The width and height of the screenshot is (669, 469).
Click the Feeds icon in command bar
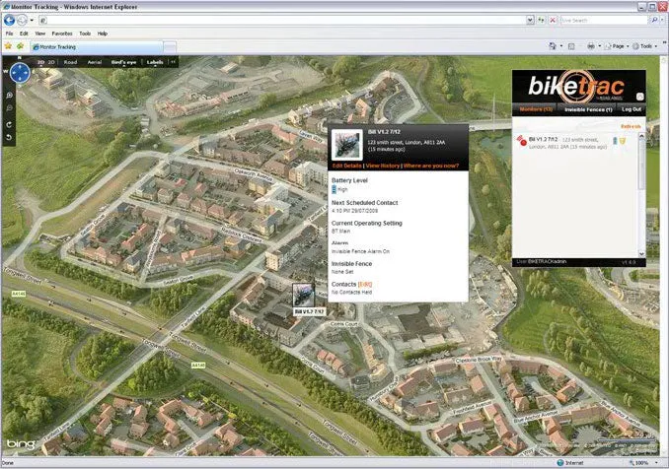click(571, 46)
